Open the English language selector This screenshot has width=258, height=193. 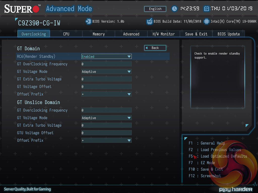(155, 9)
